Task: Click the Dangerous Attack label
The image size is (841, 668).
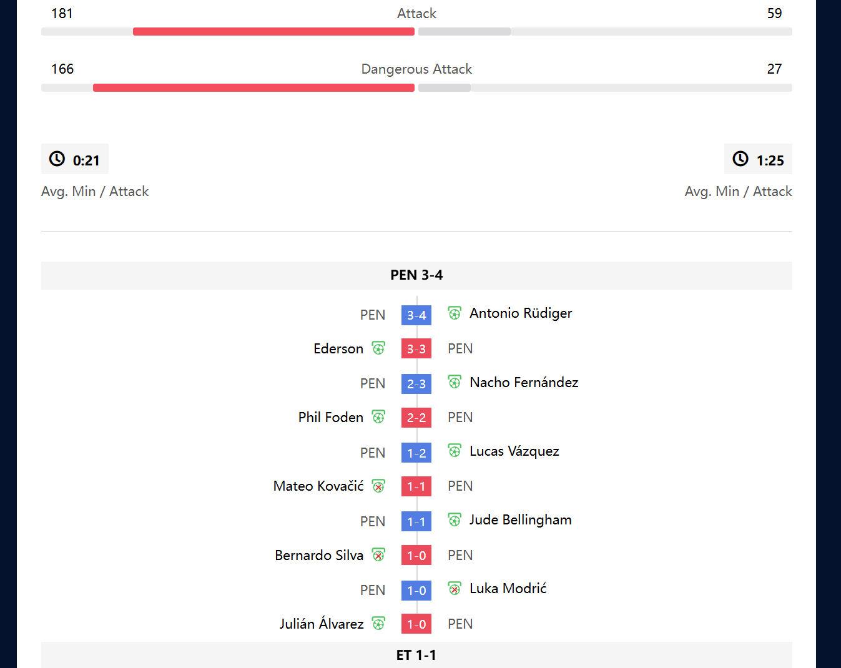Action: (416, 69)
